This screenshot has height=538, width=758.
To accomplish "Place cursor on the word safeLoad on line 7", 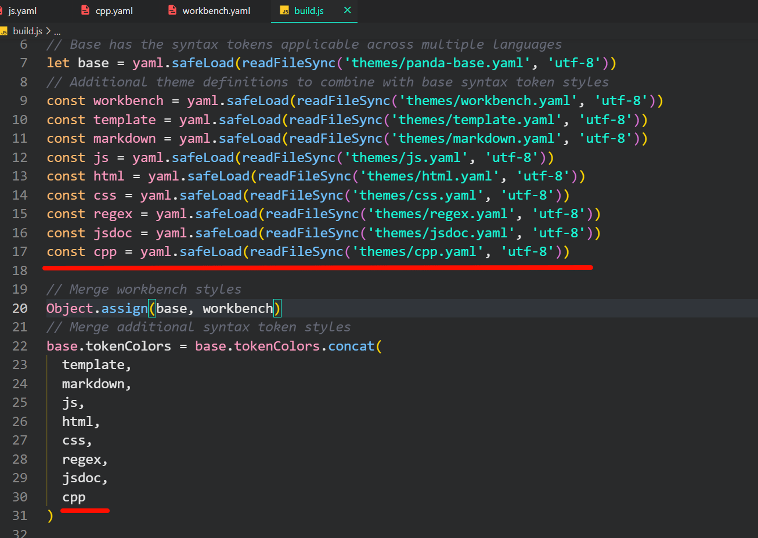I will pyautogui.click(x=202, y=63).
